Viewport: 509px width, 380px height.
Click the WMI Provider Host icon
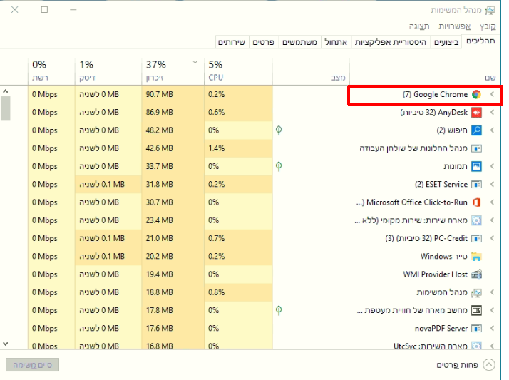(476, 274)
